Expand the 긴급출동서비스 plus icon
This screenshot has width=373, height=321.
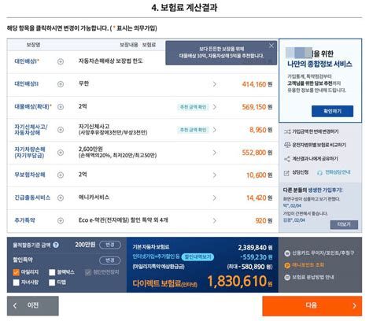point(61,198)
